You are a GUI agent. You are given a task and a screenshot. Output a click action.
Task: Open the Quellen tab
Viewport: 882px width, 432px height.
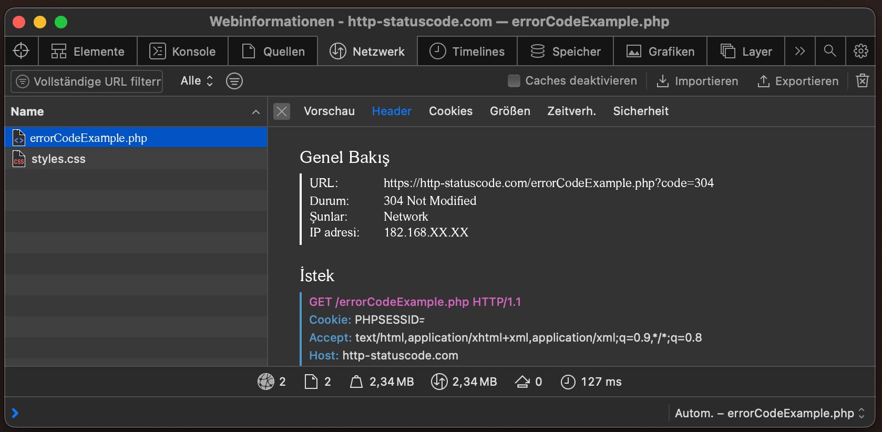click(273, 51)
